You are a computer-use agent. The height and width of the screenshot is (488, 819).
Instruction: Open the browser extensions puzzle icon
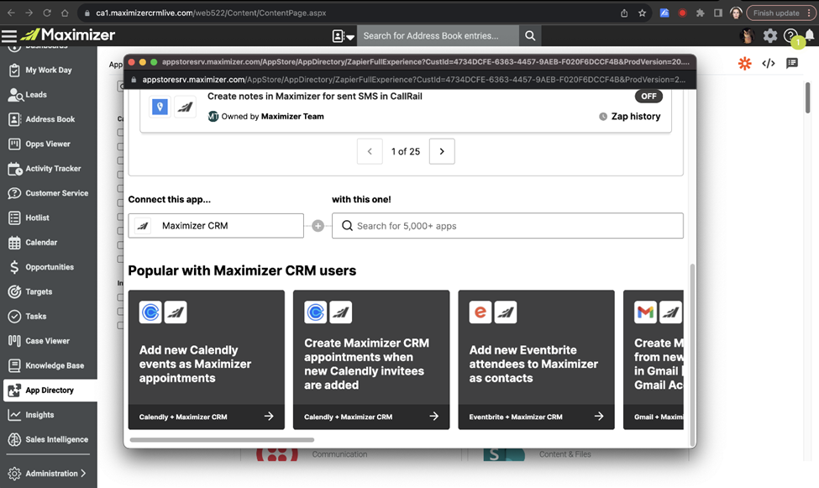coord(701,13)
